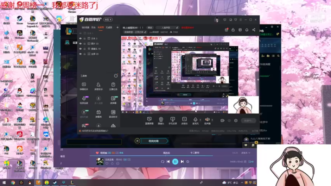
Task: Click the heart icon in the music player
Action: click(x=97, y=153)
